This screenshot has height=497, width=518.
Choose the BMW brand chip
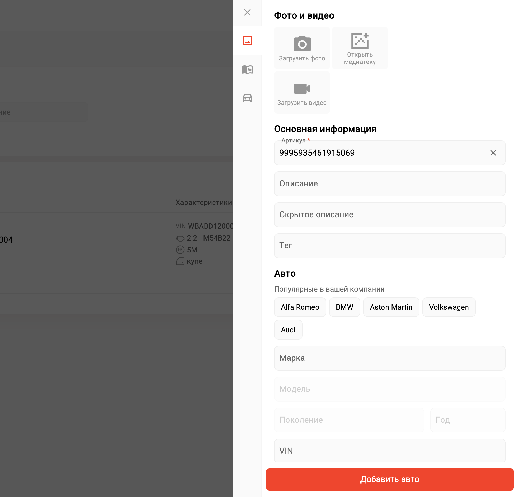coord(344,307)
